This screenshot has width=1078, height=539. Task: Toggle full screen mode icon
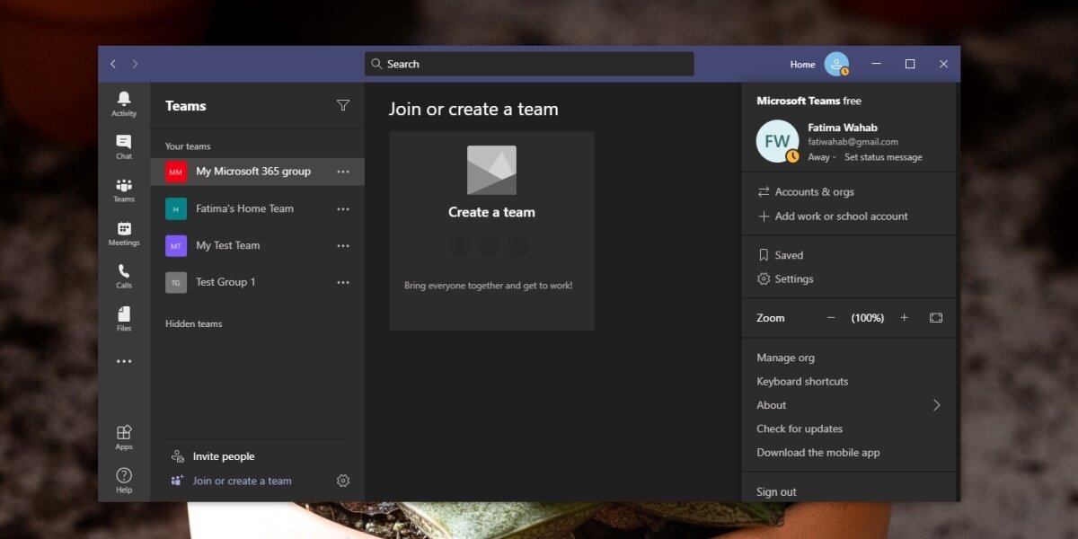point(936,318)
